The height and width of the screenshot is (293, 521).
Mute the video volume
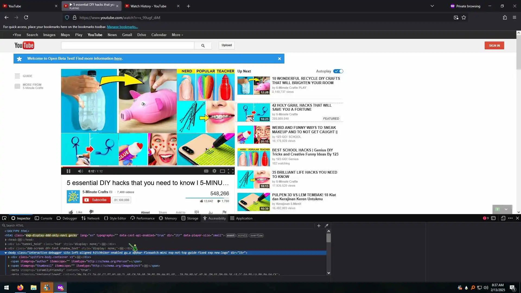(x=80, y=171)
